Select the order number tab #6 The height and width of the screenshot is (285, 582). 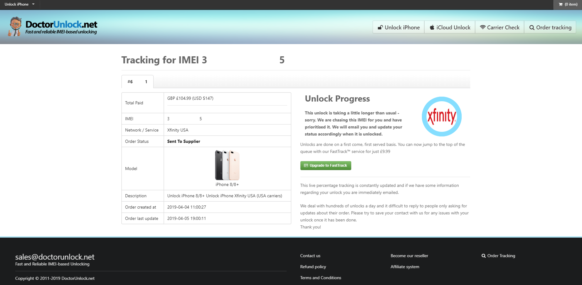pyautogui.click(x=137, y=82)
